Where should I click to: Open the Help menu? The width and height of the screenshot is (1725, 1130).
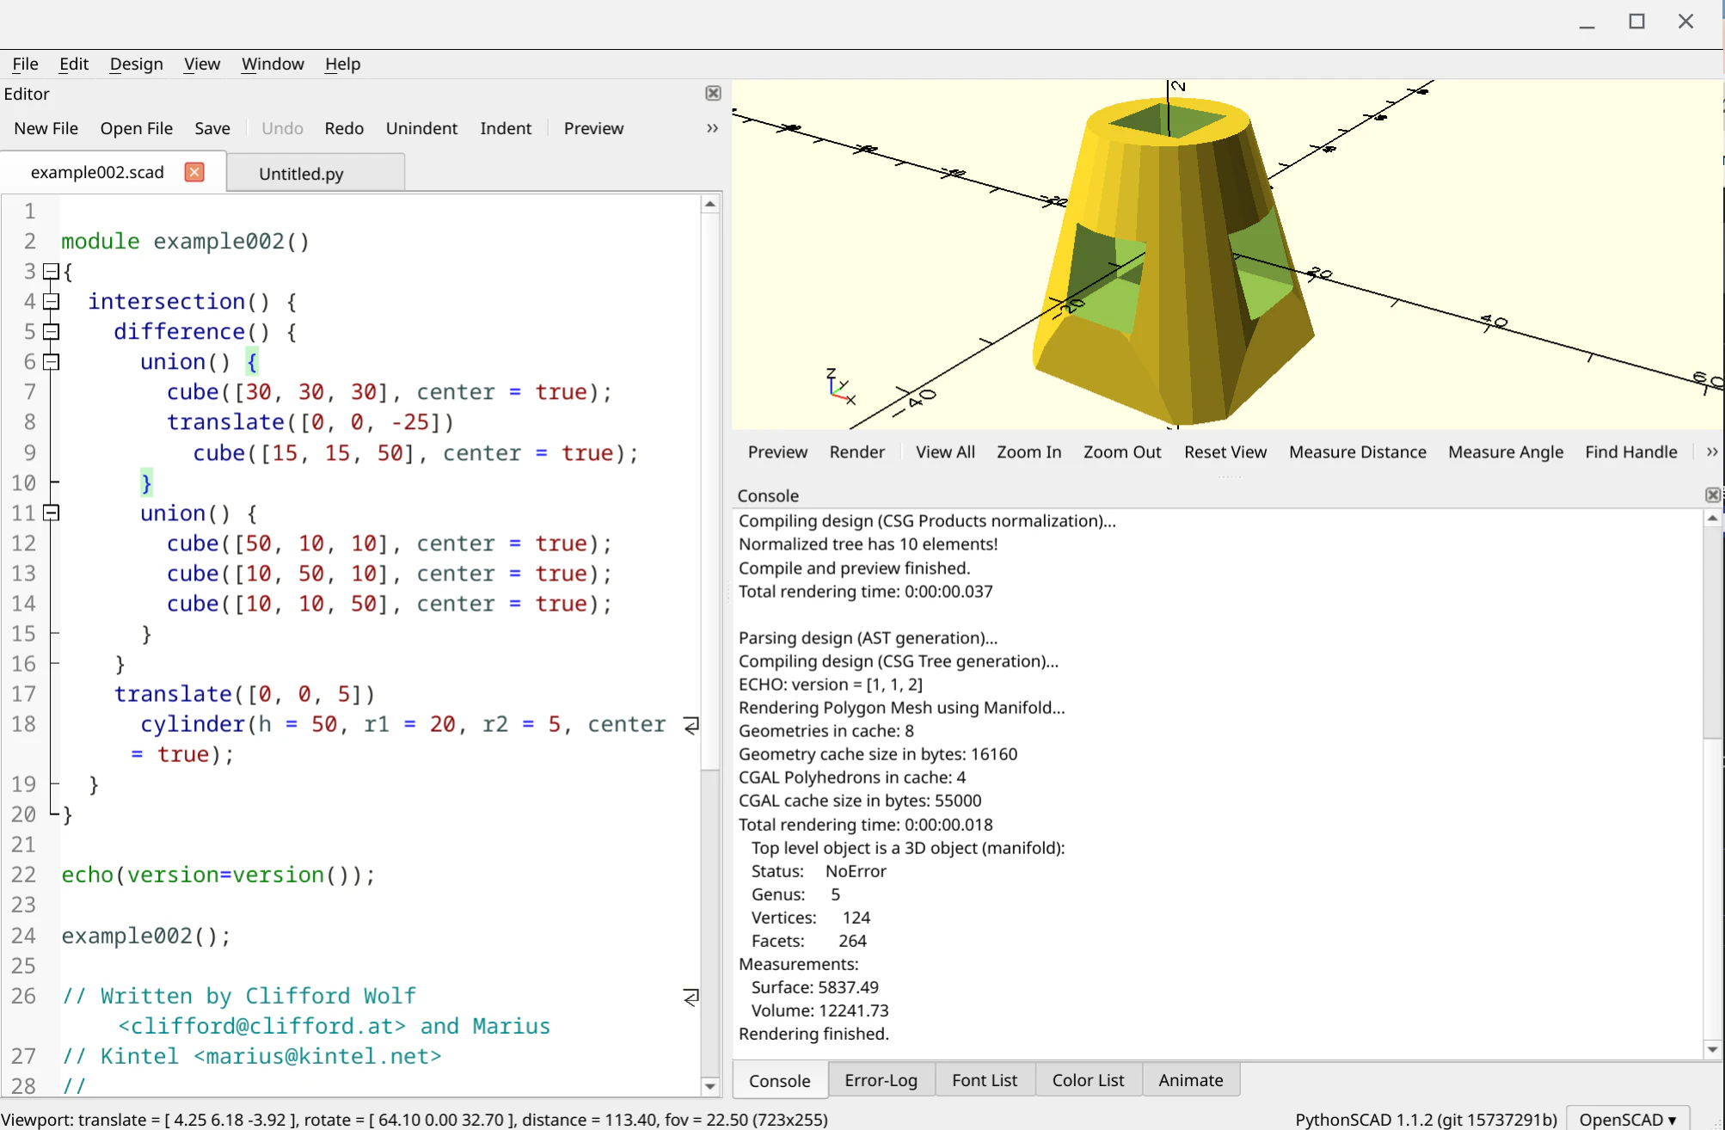342,64
